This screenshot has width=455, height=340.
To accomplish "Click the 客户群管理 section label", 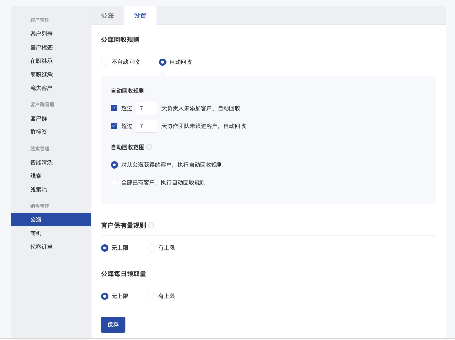I will [42, 105].
